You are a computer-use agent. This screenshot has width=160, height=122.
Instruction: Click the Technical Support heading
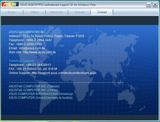coord(21,61)
